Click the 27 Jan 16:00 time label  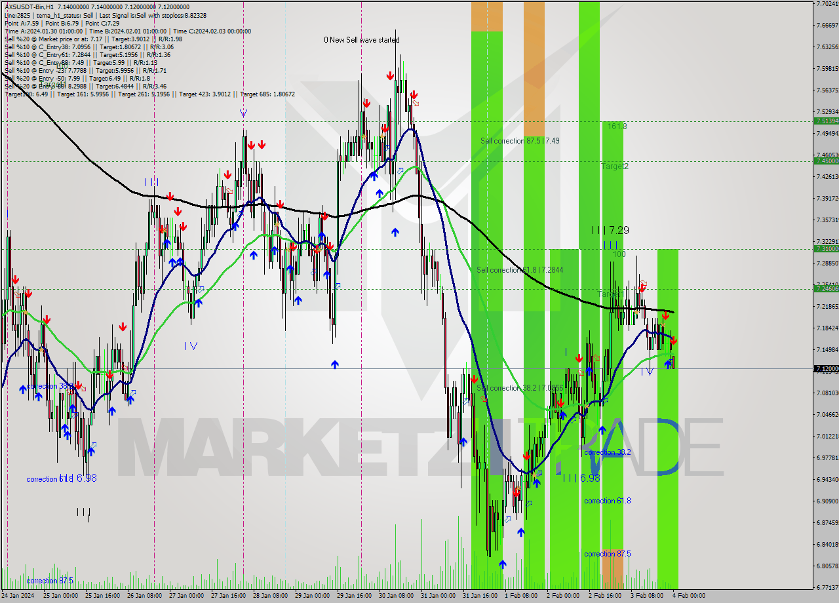[228, 596]
